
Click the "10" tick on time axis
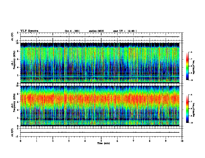(182, 141)
